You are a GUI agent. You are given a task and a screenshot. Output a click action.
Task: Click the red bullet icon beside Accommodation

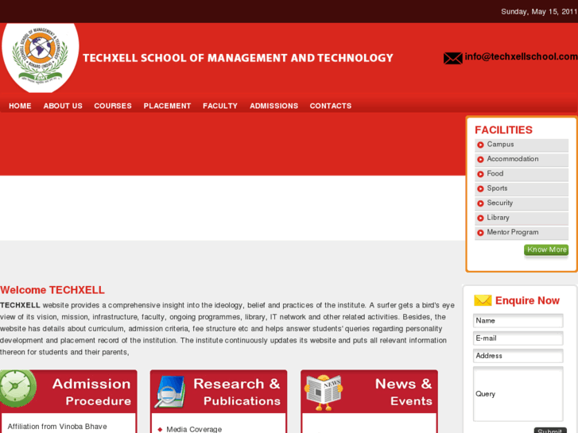(x=480, y=160)
